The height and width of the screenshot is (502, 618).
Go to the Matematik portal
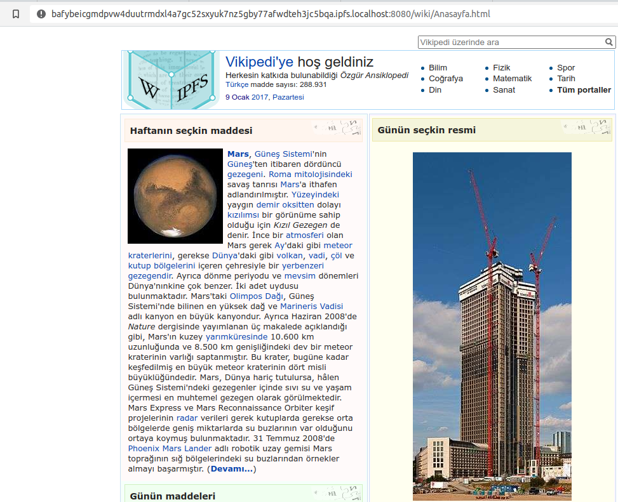[512, 79]
